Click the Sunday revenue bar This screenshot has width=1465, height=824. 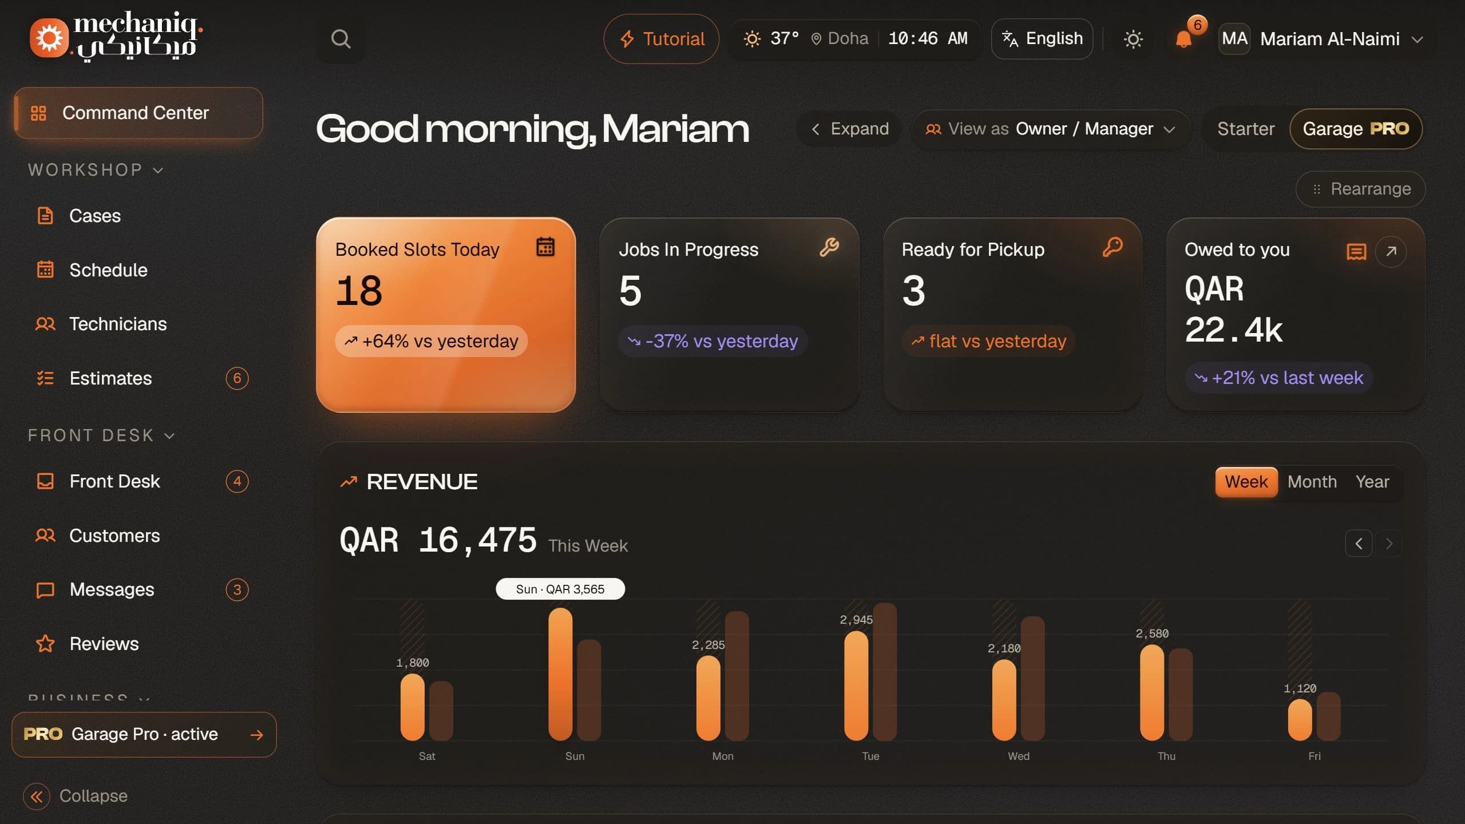click(560, 674)
